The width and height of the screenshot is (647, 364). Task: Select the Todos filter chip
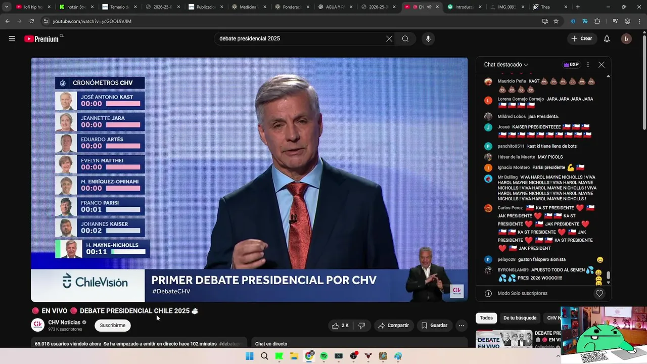pos(486,318)
